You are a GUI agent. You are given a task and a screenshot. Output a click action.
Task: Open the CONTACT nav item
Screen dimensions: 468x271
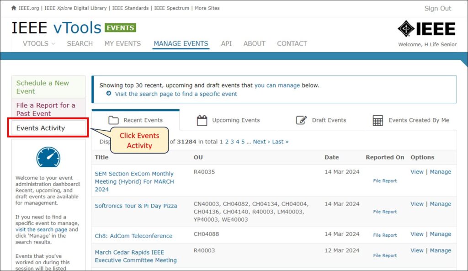tap(292, 43)
